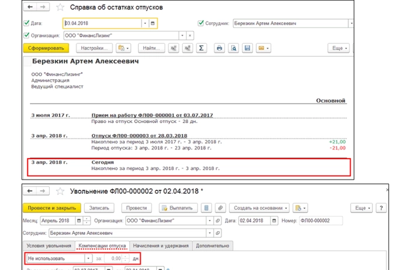Screen dimensions: 394x270
Task: Open the Организация record in the Увольнение window
Action: (x=217, y=221)
